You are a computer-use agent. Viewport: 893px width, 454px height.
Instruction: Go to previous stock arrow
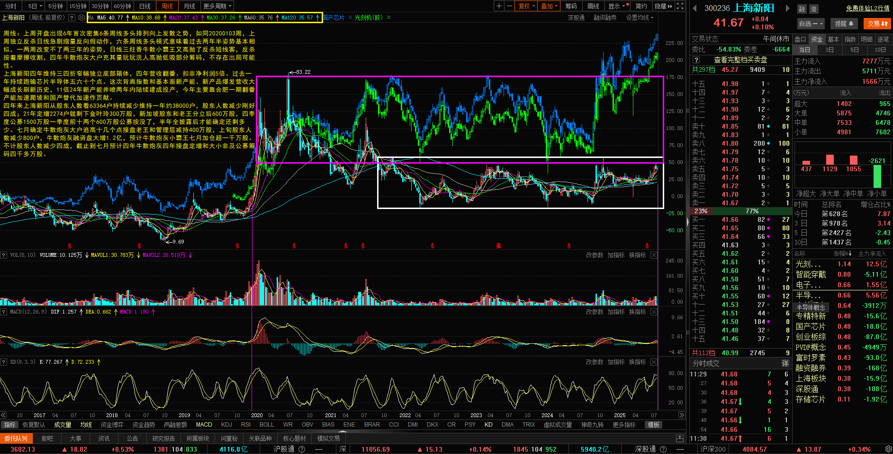(x=695, y=8)
